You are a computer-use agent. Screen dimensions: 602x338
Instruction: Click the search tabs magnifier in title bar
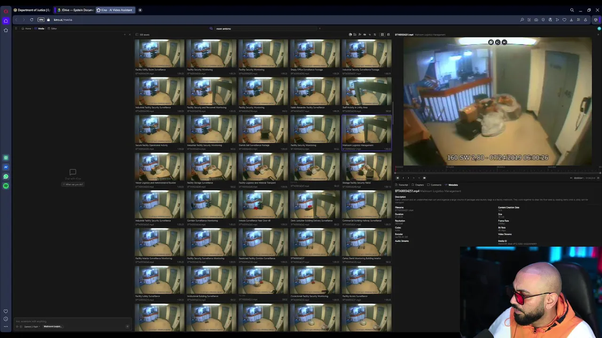pos(572,10)
